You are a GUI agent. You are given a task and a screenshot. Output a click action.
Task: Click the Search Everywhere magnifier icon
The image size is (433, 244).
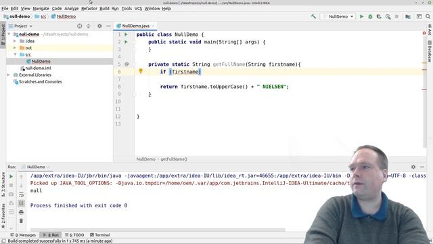click(x=428, y=16)
